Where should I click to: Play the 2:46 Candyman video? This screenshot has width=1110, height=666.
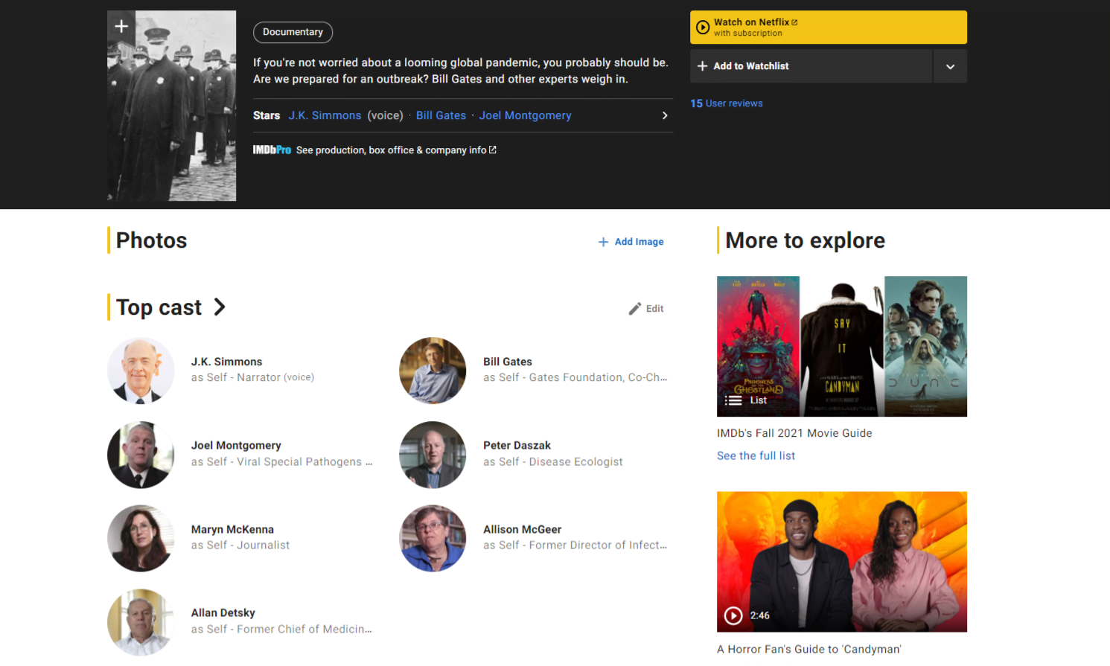[842, 562]
